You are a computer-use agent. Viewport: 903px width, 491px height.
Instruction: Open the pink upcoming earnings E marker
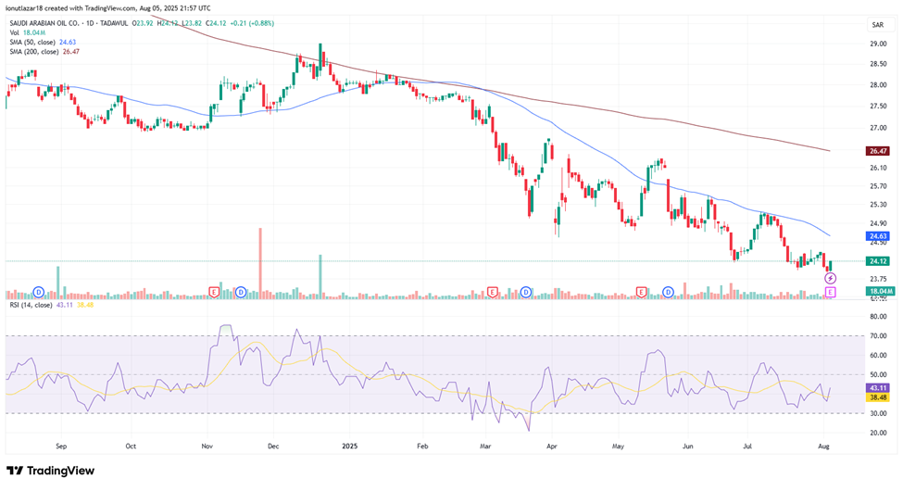click(830, 292)
